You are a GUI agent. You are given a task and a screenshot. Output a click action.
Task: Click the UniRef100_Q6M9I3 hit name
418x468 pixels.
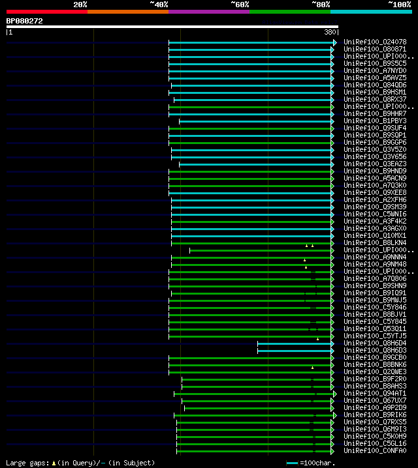coord(375,429)
